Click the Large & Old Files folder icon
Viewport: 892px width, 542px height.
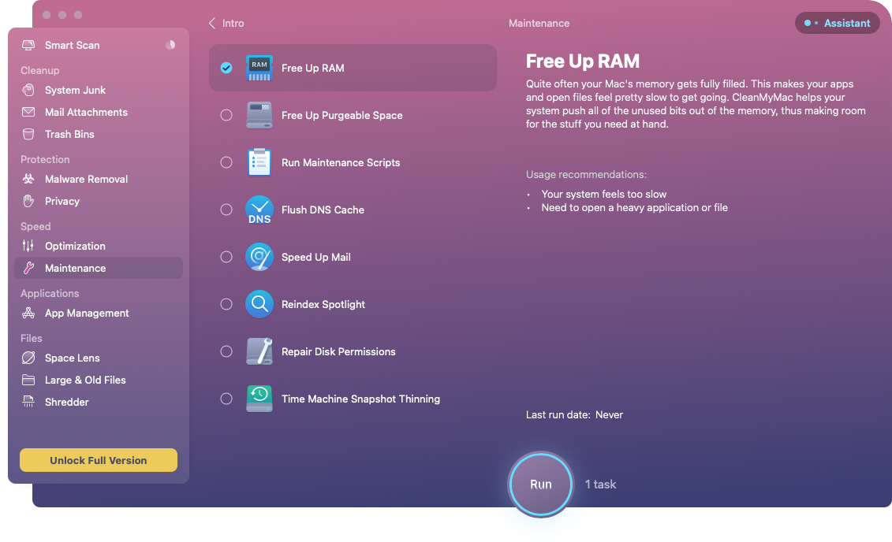28,380
